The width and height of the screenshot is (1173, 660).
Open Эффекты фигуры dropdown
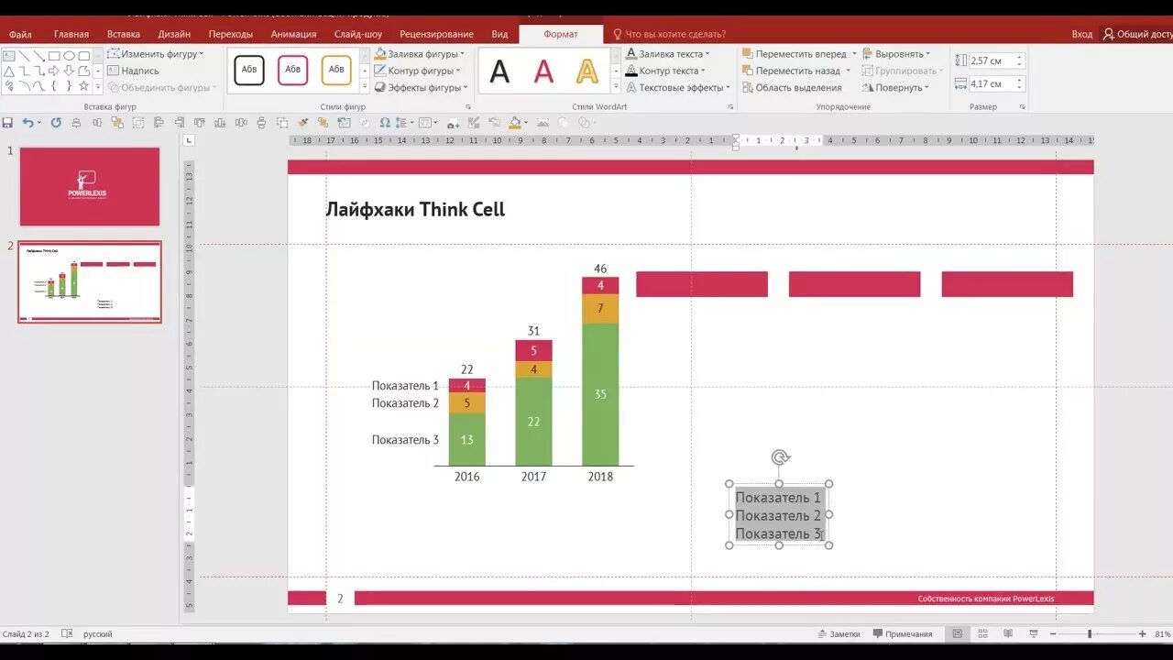(x=421, y=88)
